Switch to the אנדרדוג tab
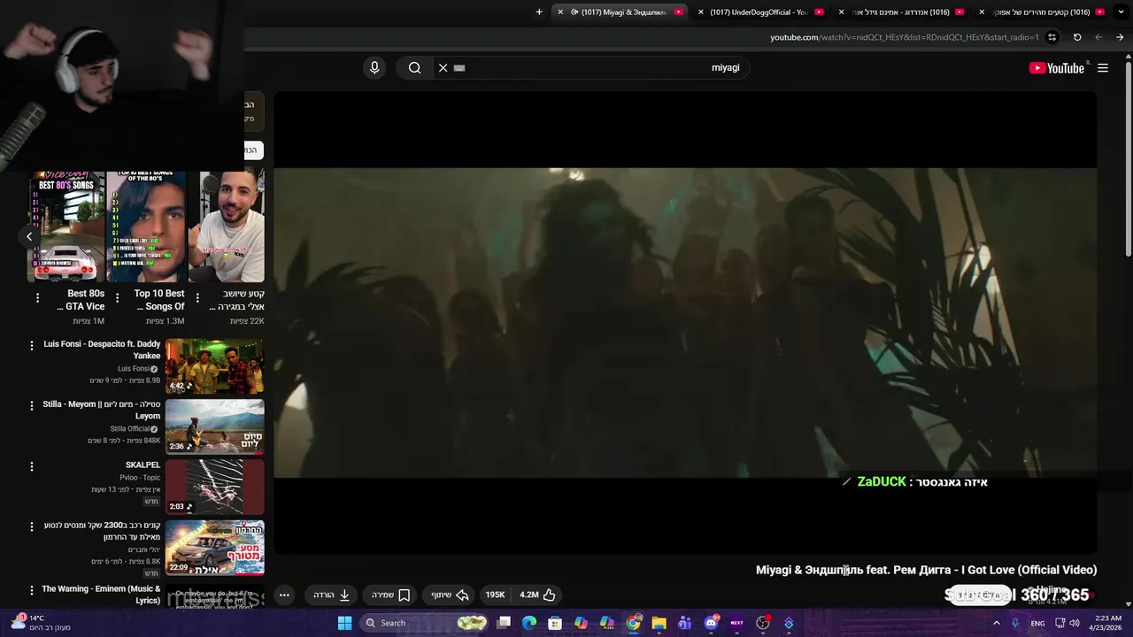Viewport: 1133px width, 637px height. (903, 12)
